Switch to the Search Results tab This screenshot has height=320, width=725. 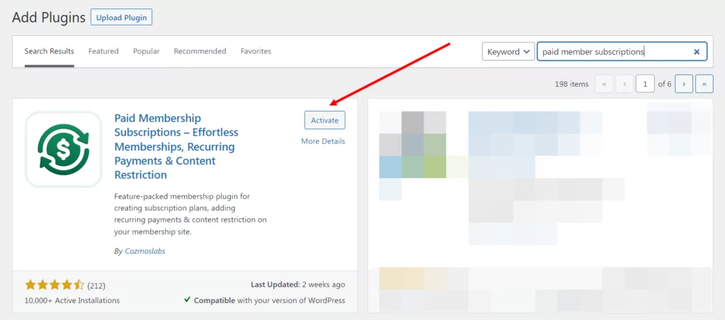49,51
